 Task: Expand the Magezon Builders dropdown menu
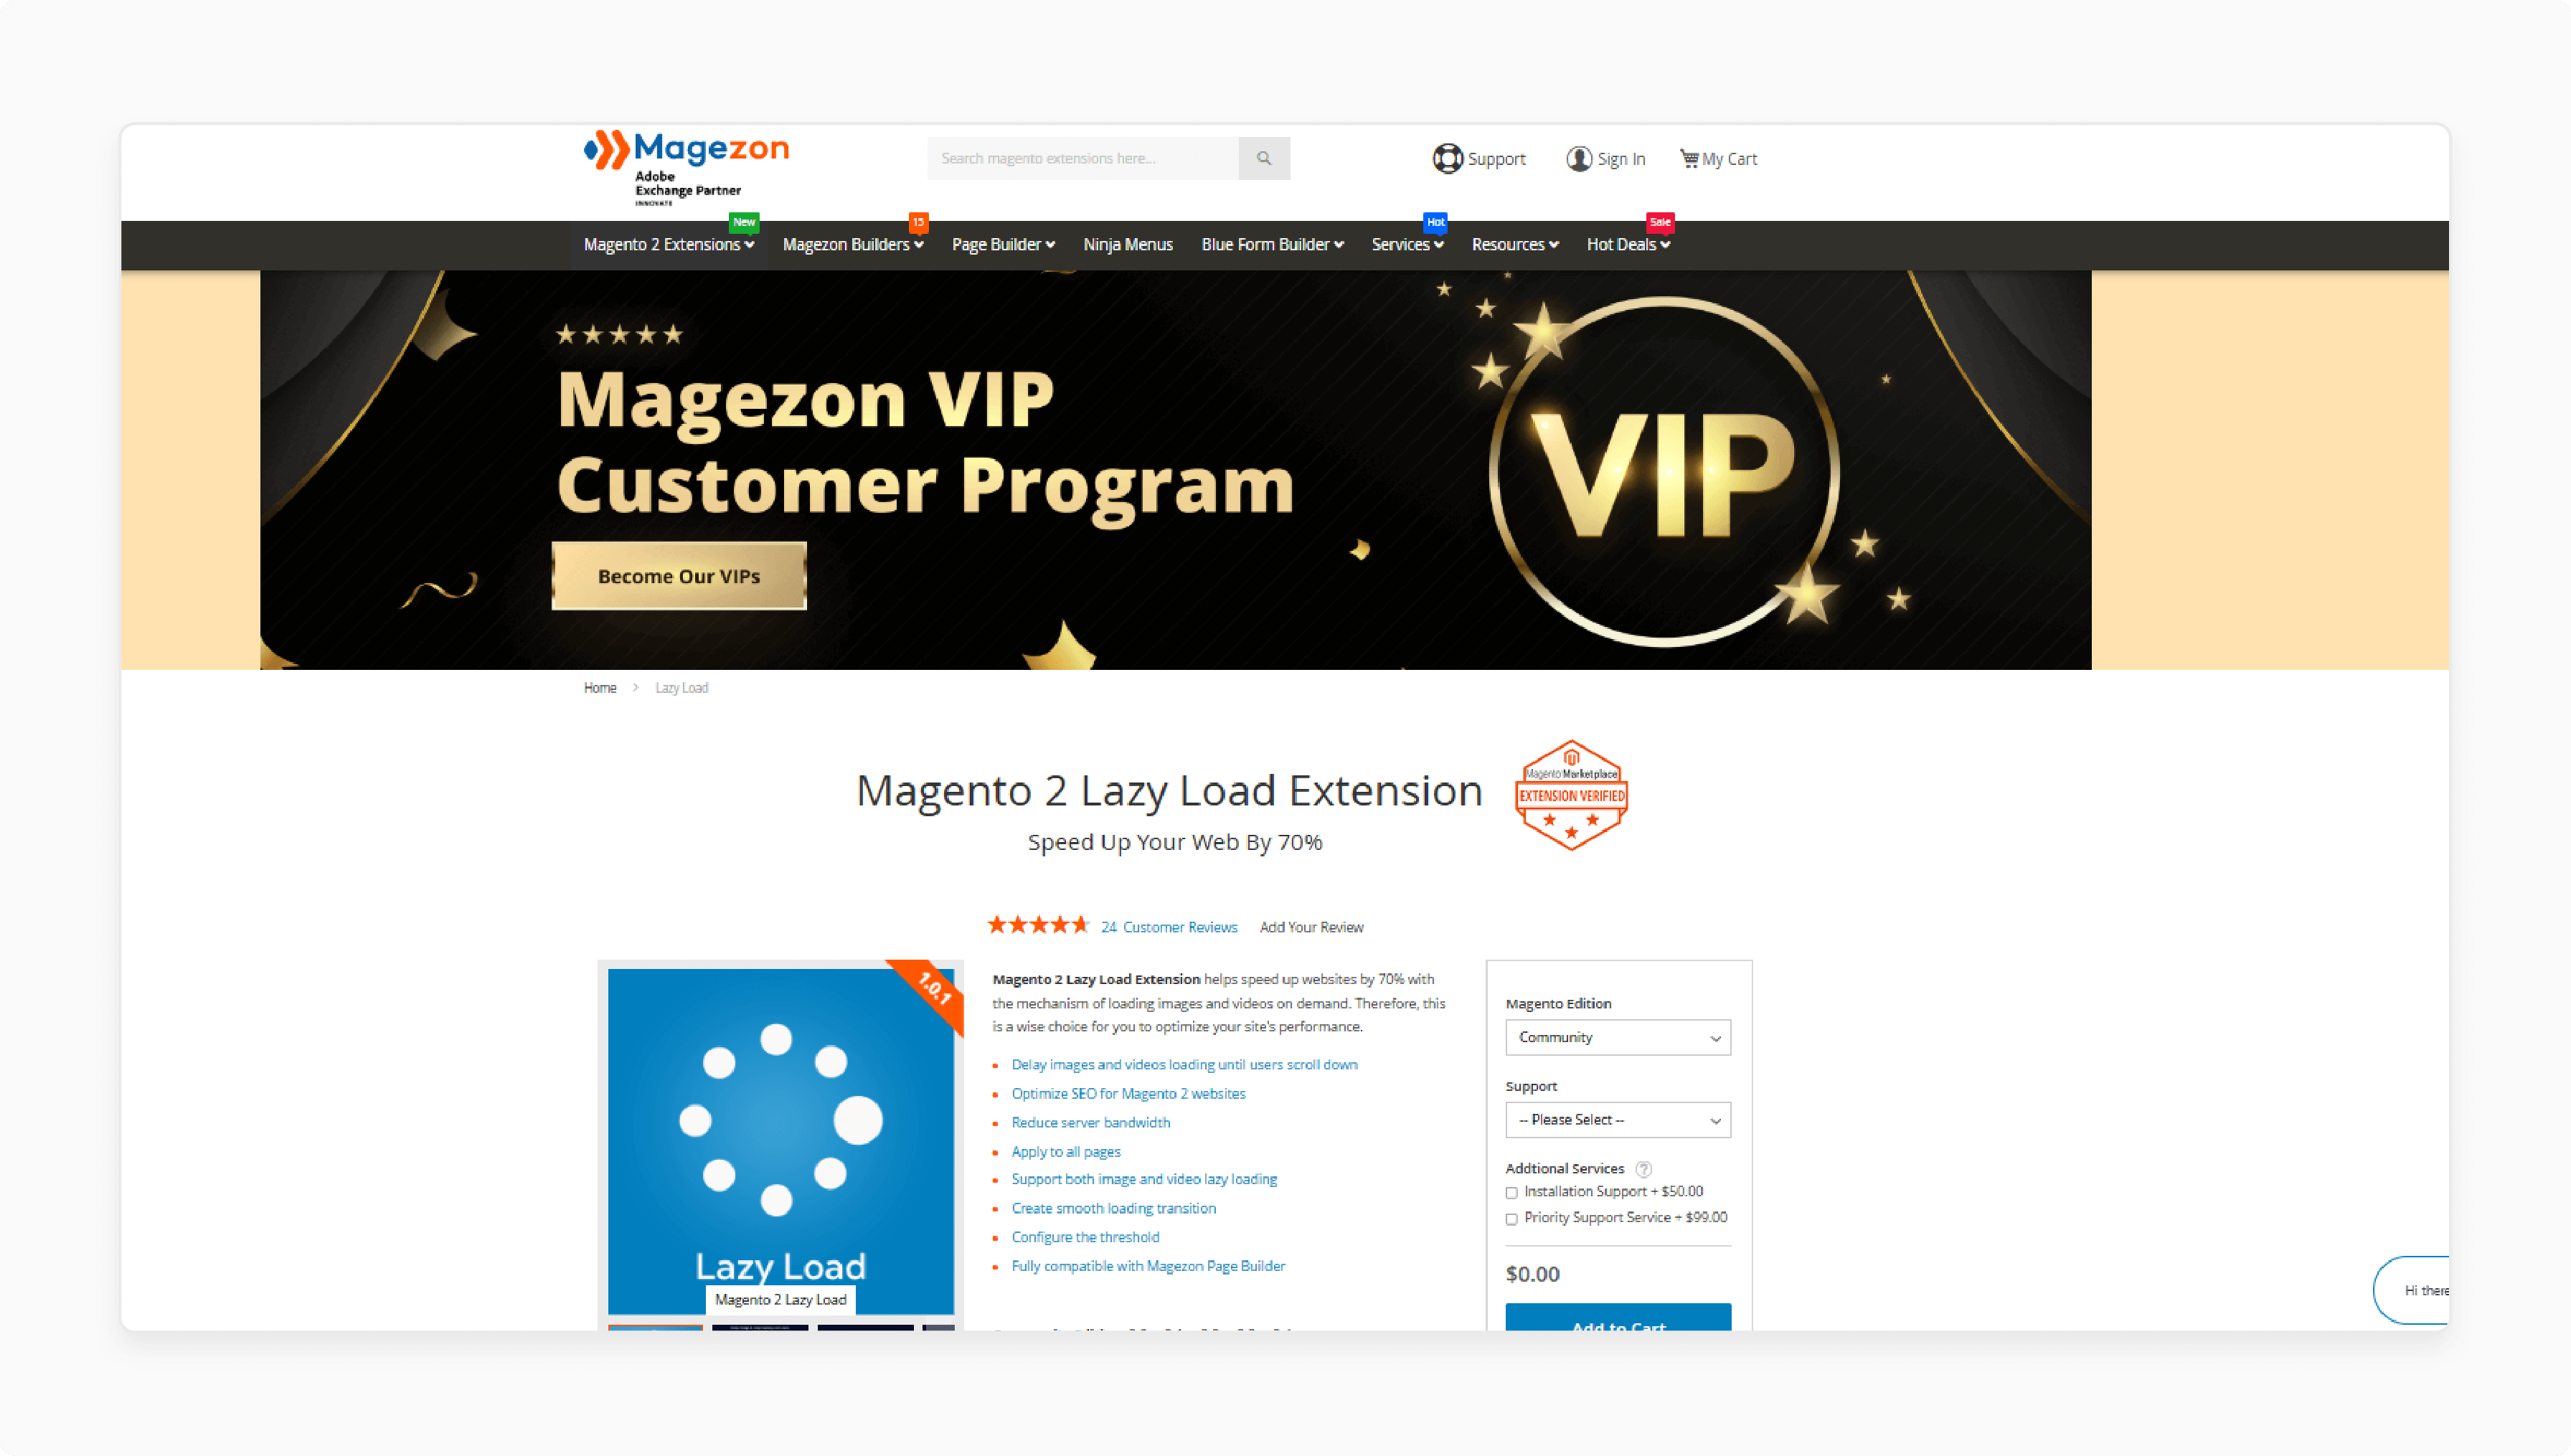click(x=853, y=244)
